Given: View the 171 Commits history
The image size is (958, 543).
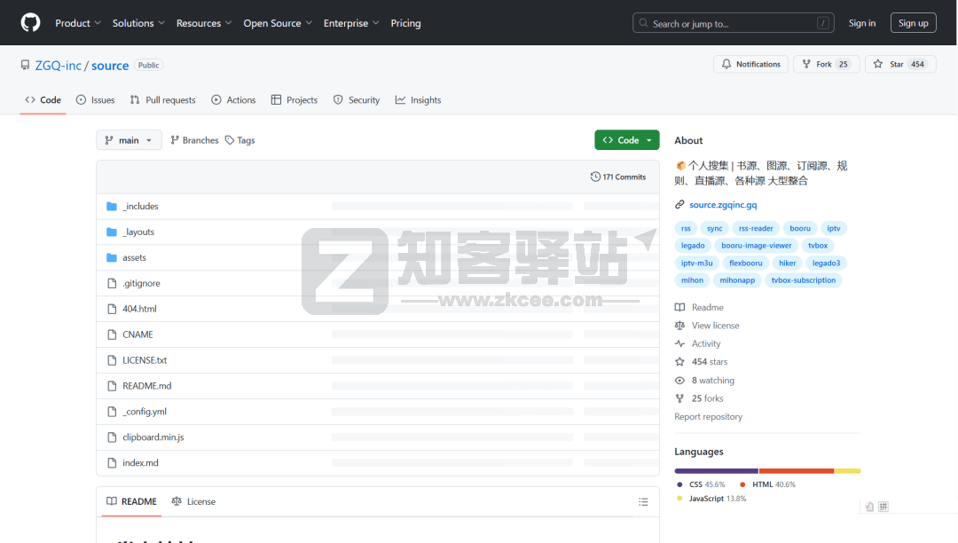Looking at the screenshot, I should pyautogui.click(x=618, y=177).
